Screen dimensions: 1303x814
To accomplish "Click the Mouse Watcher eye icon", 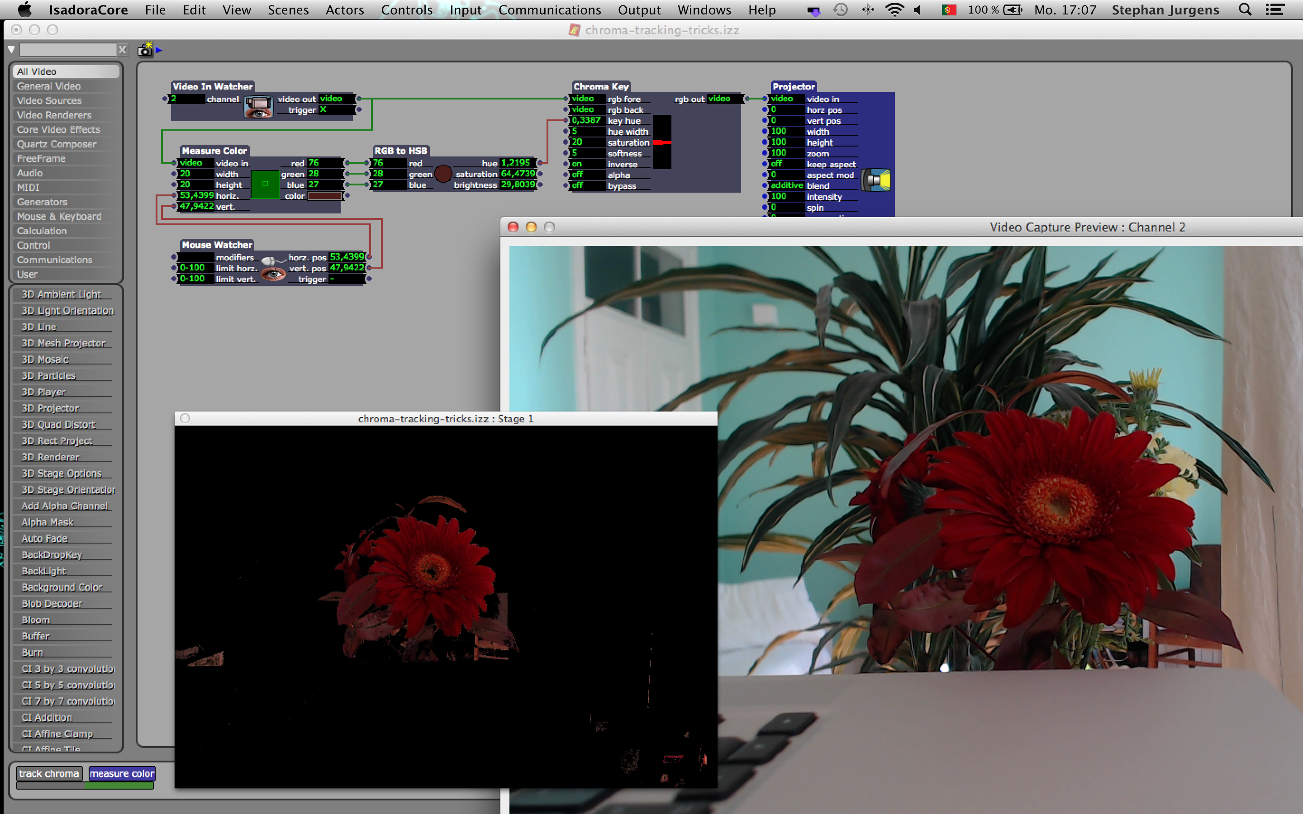I will (273, 274).
